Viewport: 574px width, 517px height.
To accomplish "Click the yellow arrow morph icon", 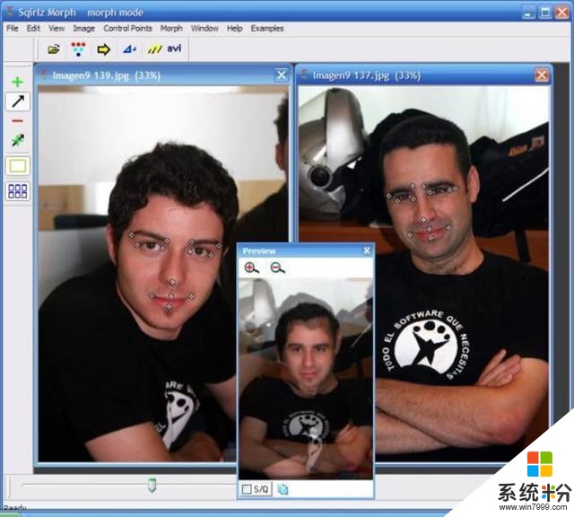I will [x=104, y=49].
